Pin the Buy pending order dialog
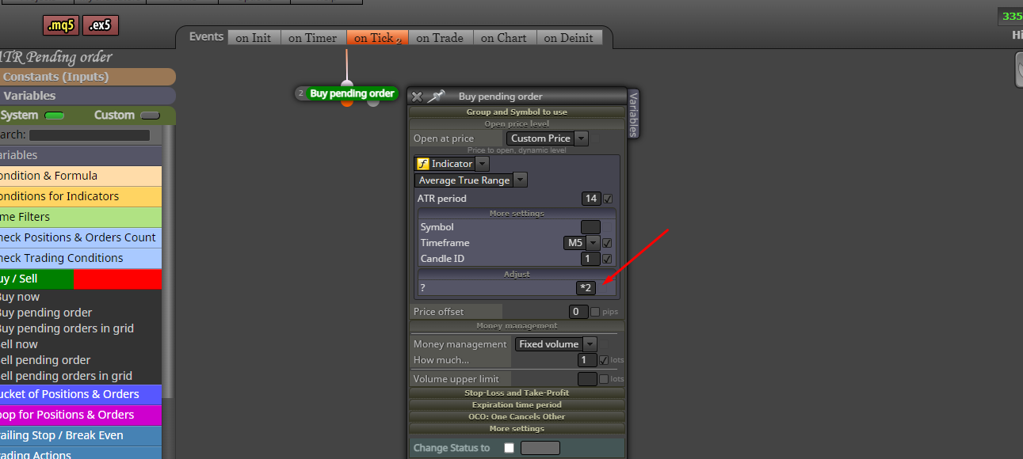This screenshot has height=459, width=1023. point(437,97)
